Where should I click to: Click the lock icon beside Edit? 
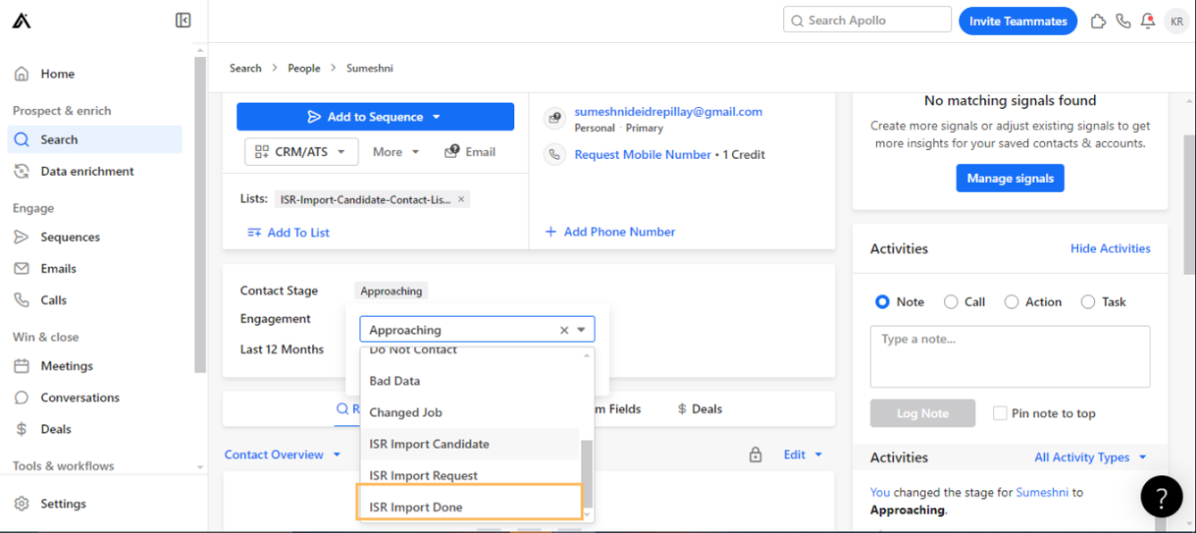(x=755, y=454)
